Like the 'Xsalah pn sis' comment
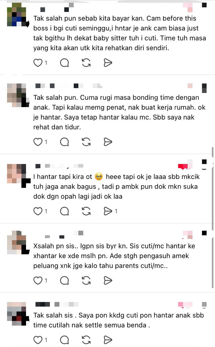Screen dimensions: 215x347 (x=38, y=281)
